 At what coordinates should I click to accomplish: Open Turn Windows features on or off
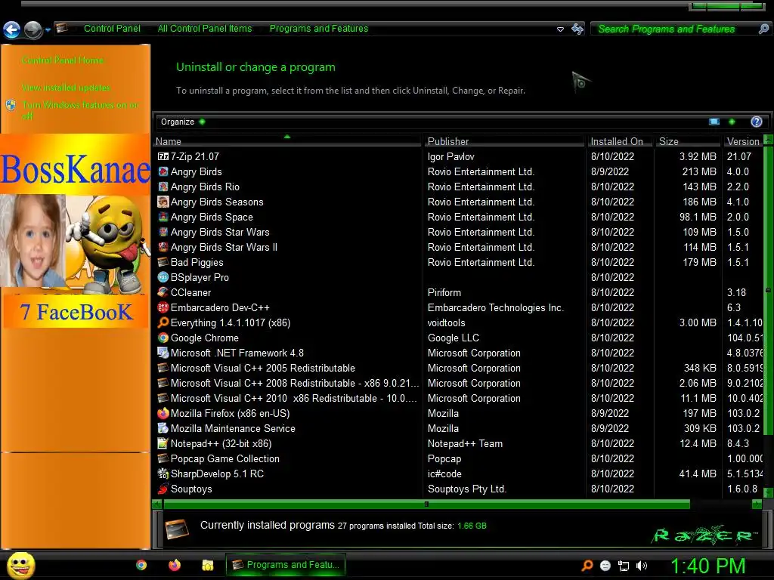tap(80, 110)
